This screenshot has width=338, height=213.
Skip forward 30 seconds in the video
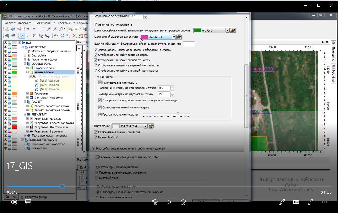pos(183,202)
